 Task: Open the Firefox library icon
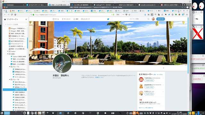point(149,15)
